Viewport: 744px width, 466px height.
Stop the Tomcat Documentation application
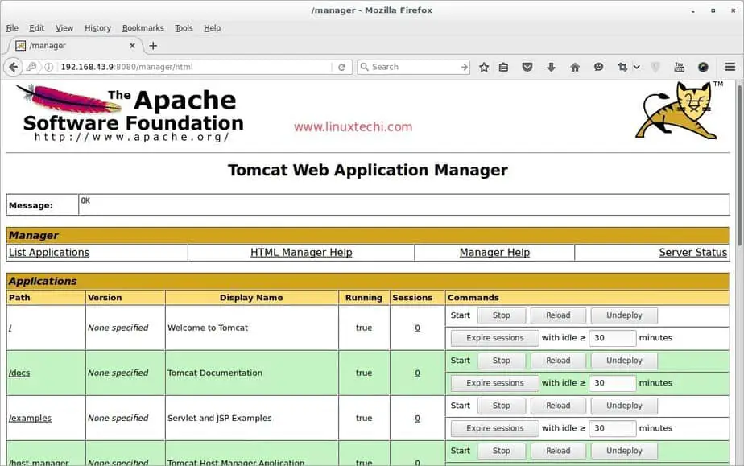(x=501, y=361)
